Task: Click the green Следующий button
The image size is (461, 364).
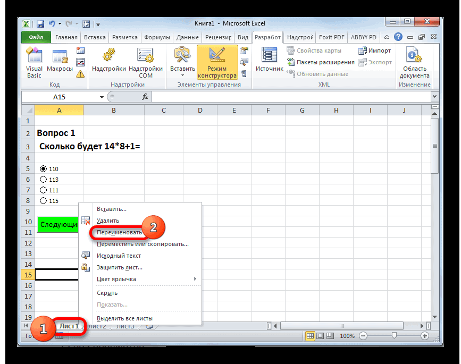Action: [x=58, y=224]
